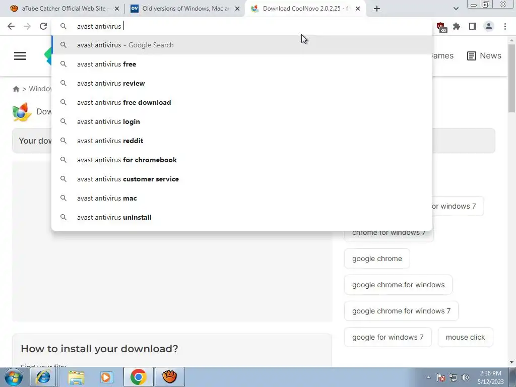
Task: Close the Download CoolNovo tab
Action: point(358,9)
